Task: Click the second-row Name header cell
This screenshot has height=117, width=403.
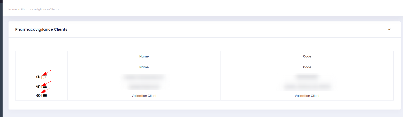Action: pyautogui.click(x=144, y=67)
